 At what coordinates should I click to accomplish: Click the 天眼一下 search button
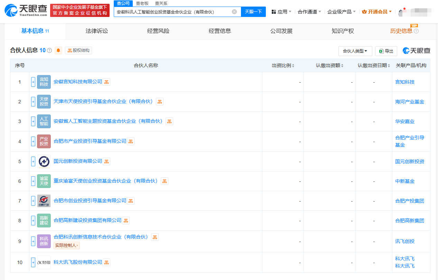coord(253,12)
